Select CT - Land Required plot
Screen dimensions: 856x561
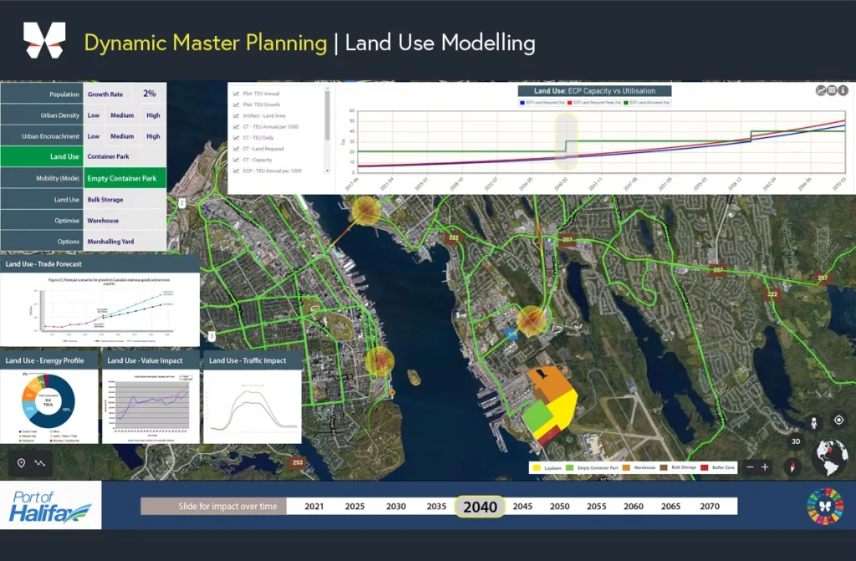click(263, 149)
